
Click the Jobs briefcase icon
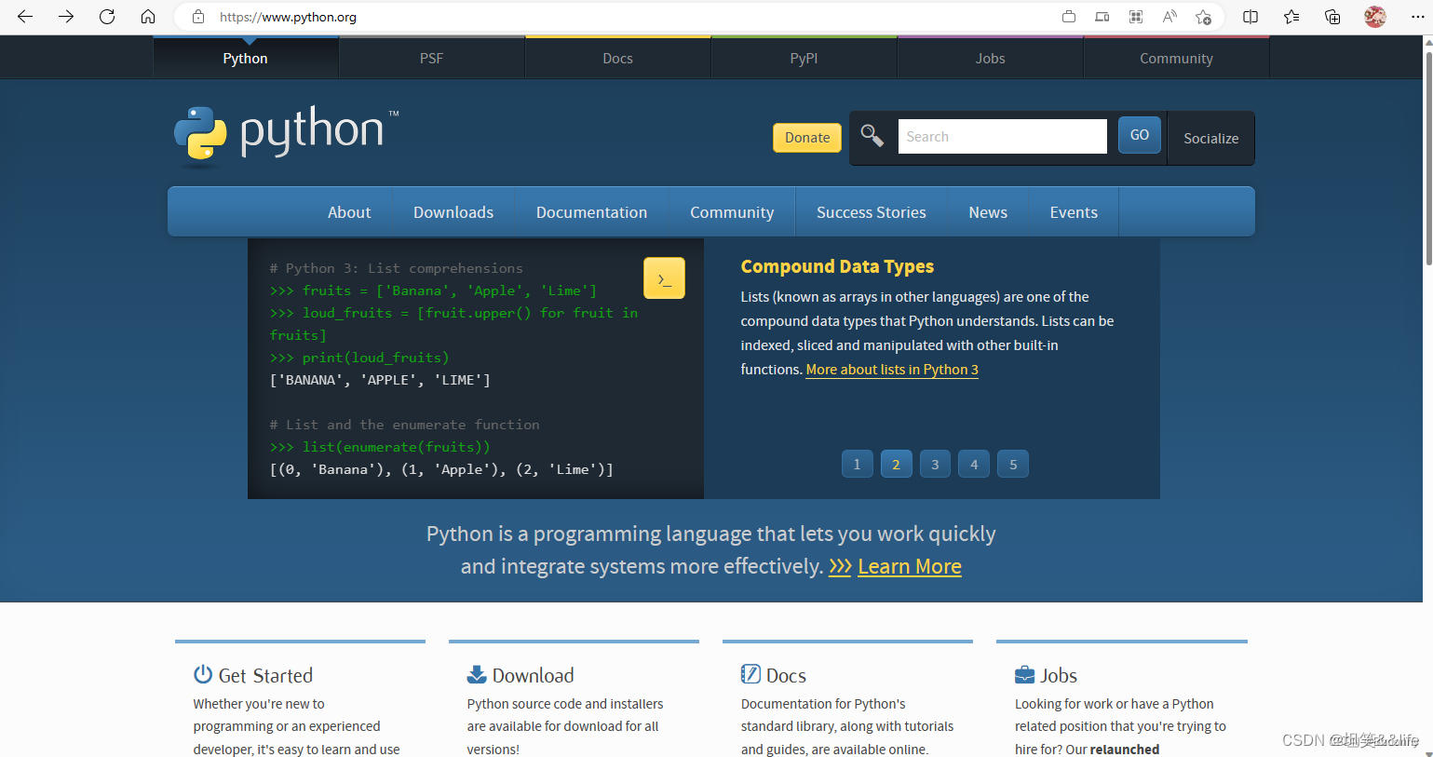tap(1024, 674)
